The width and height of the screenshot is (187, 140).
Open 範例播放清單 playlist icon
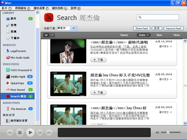8,121
